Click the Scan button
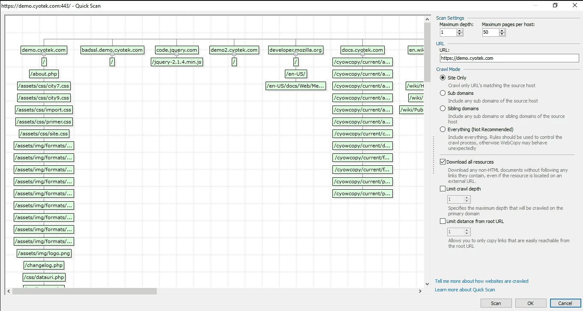Image resolution: width=583 pixels, height=311 pixels. pyautogui.click(x=496, y=303)
